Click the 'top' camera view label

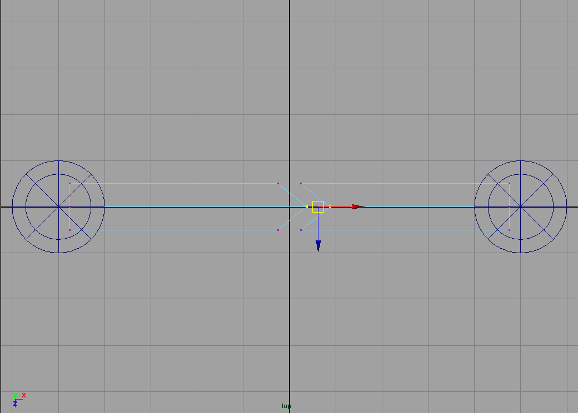point(286,406)
